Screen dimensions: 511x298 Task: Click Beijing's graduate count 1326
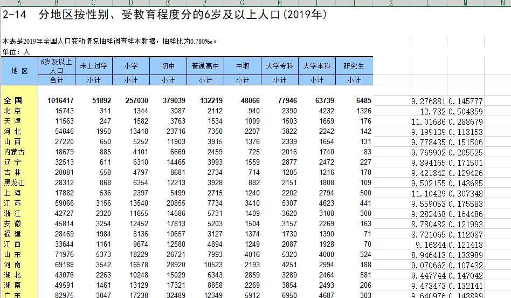click(x=364, y=111)
